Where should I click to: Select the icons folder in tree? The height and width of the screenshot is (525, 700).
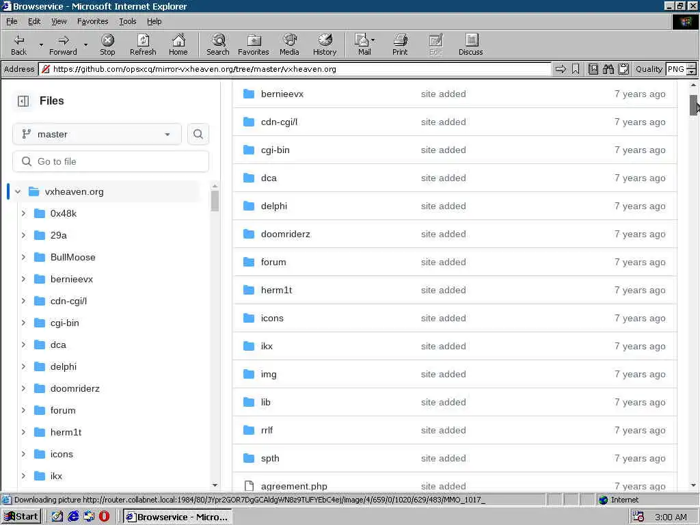(62, 454)
